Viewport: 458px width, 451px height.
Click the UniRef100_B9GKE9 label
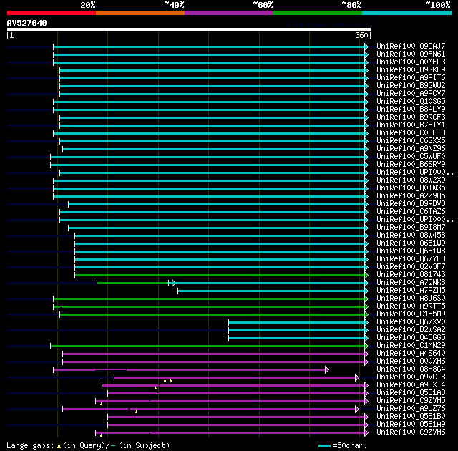pyautogui.click(x=411, y=70)
